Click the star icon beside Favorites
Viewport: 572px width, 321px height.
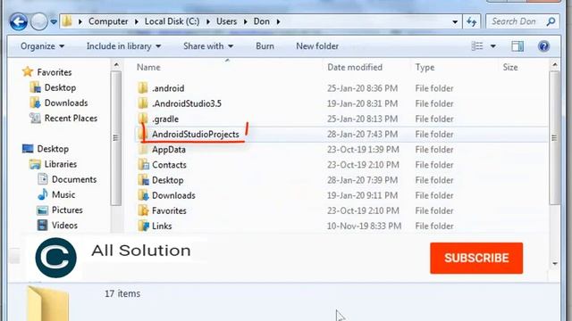(x=28, y=71)
